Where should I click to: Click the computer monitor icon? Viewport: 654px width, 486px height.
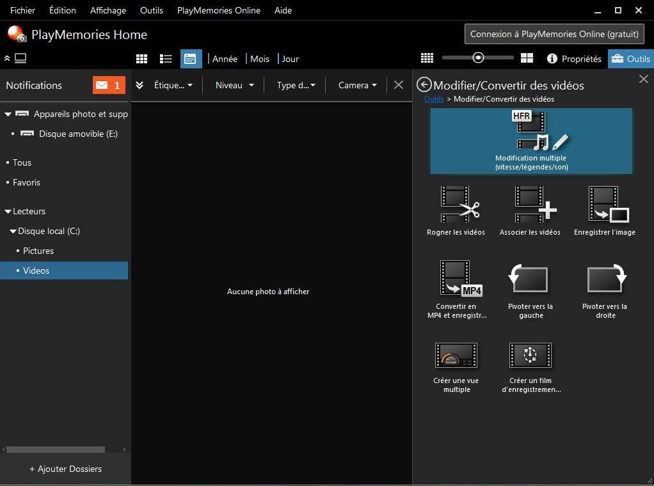20,58
